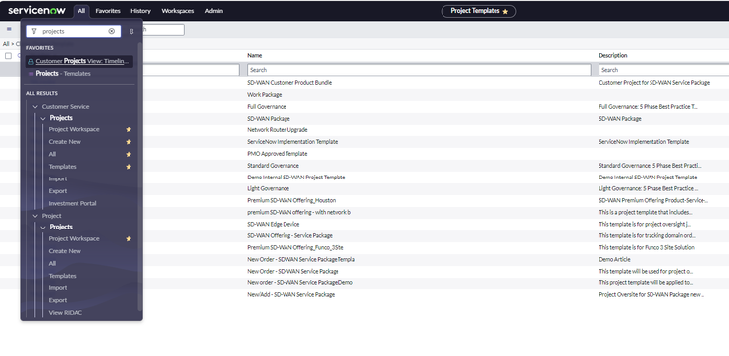The image size is (729, 356).
Task: Unfavorite the Project Templates header star
Action: (505, 11)
